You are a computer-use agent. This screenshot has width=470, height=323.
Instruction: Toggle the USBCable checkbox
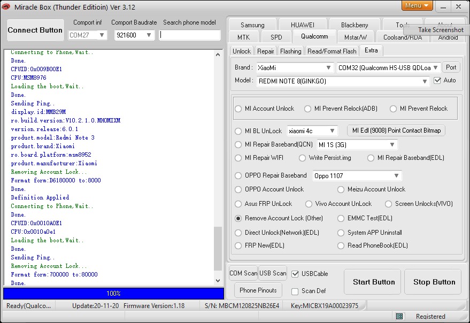(x=295, y=274)
